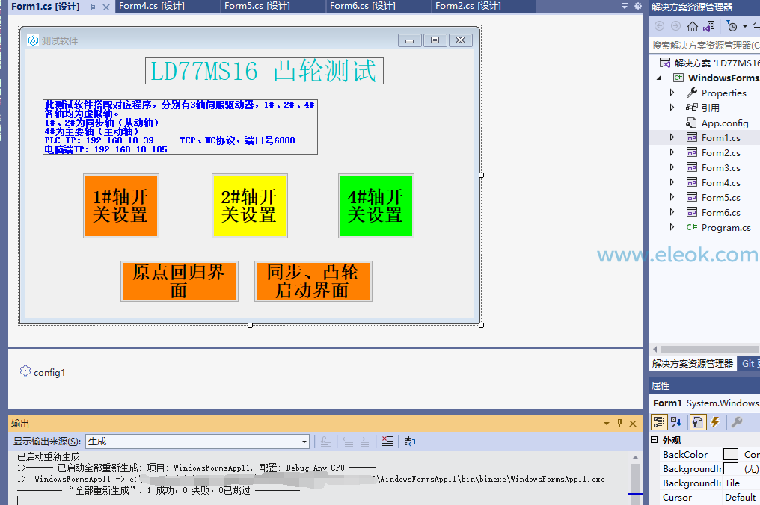This screenshot has width=760, height=505.
Task: Sort properties alphabetically icon
Action: point(676,422)
